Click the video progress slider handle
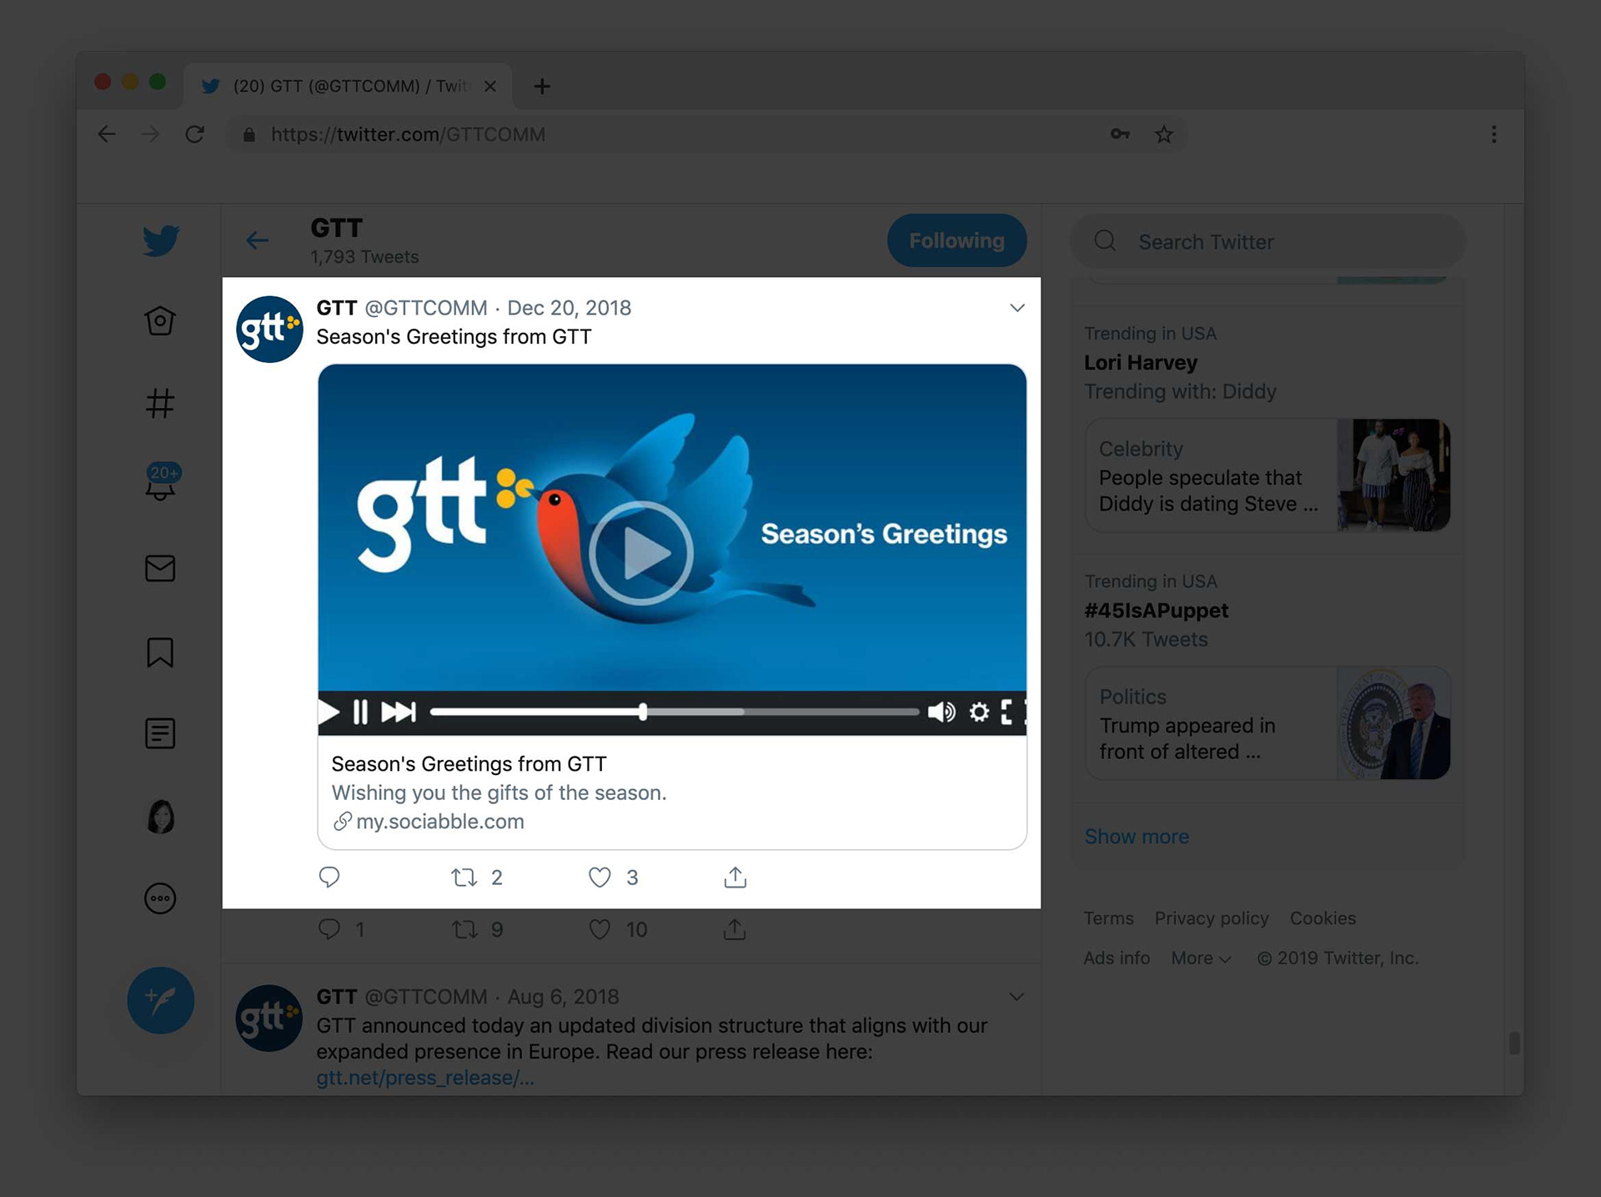The image size is (1601, 1197). [643, 712]
